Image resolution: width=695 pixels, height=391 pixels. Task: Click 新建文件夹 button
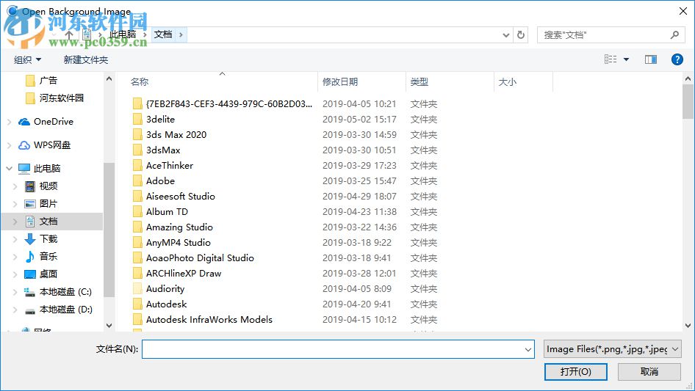[x=85, y=59]
